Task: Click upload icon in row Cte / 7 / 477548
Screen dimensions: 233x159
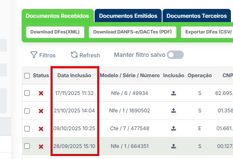Action: 174,128
